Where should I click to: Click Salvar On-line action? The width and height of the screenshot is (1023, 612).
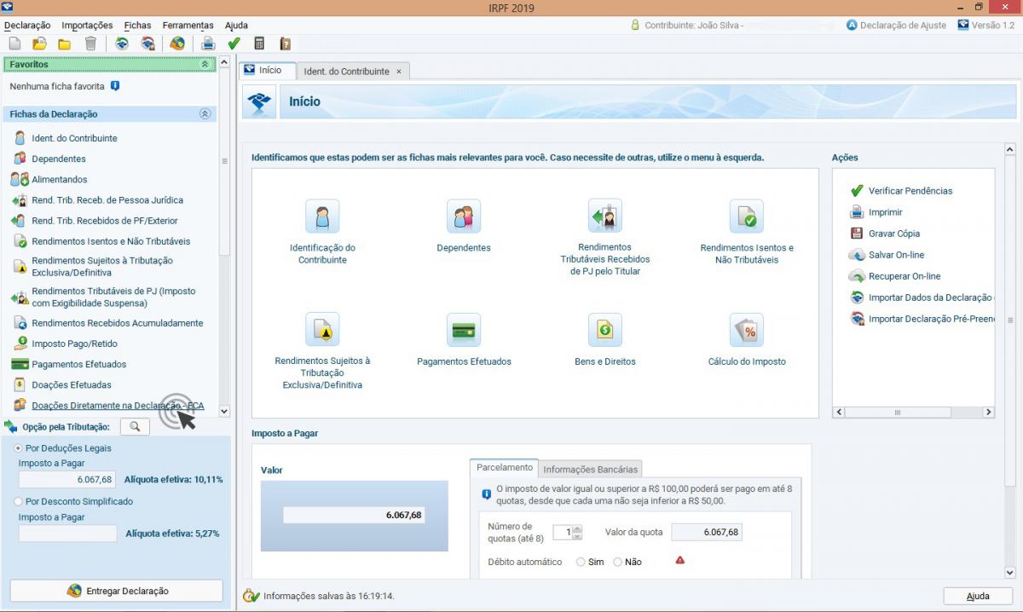887,255
